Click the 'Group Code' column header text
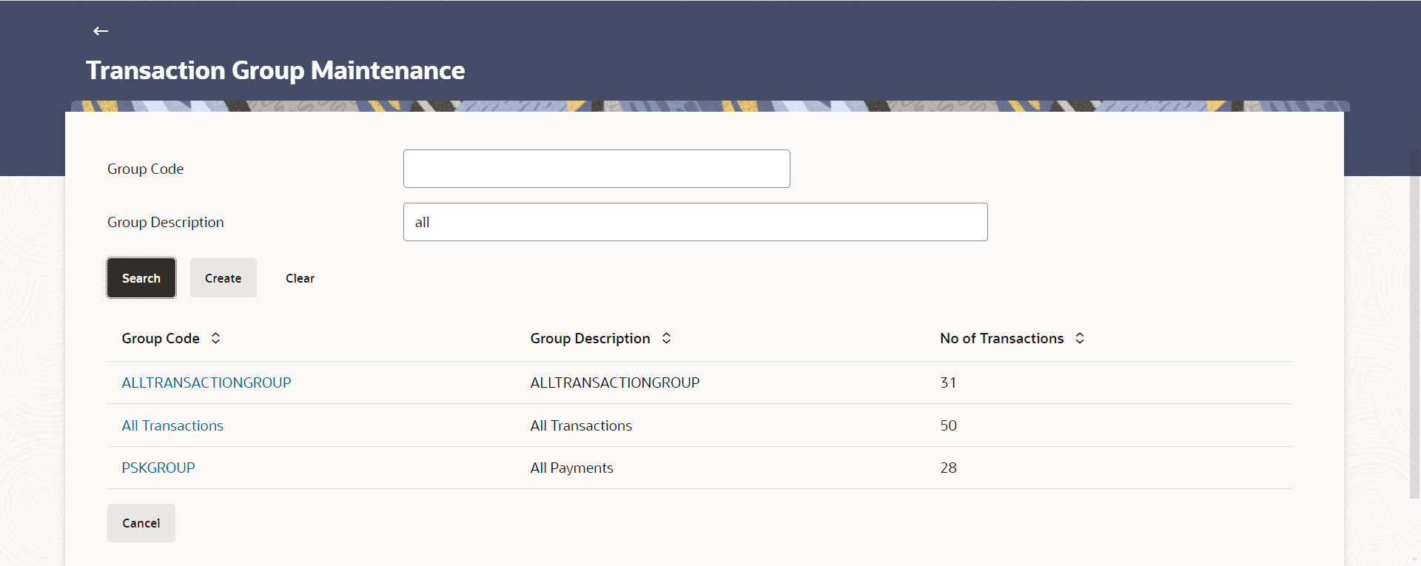This screenshot has width=1421, height=566. pyautogui.click(x=161, y=338)
